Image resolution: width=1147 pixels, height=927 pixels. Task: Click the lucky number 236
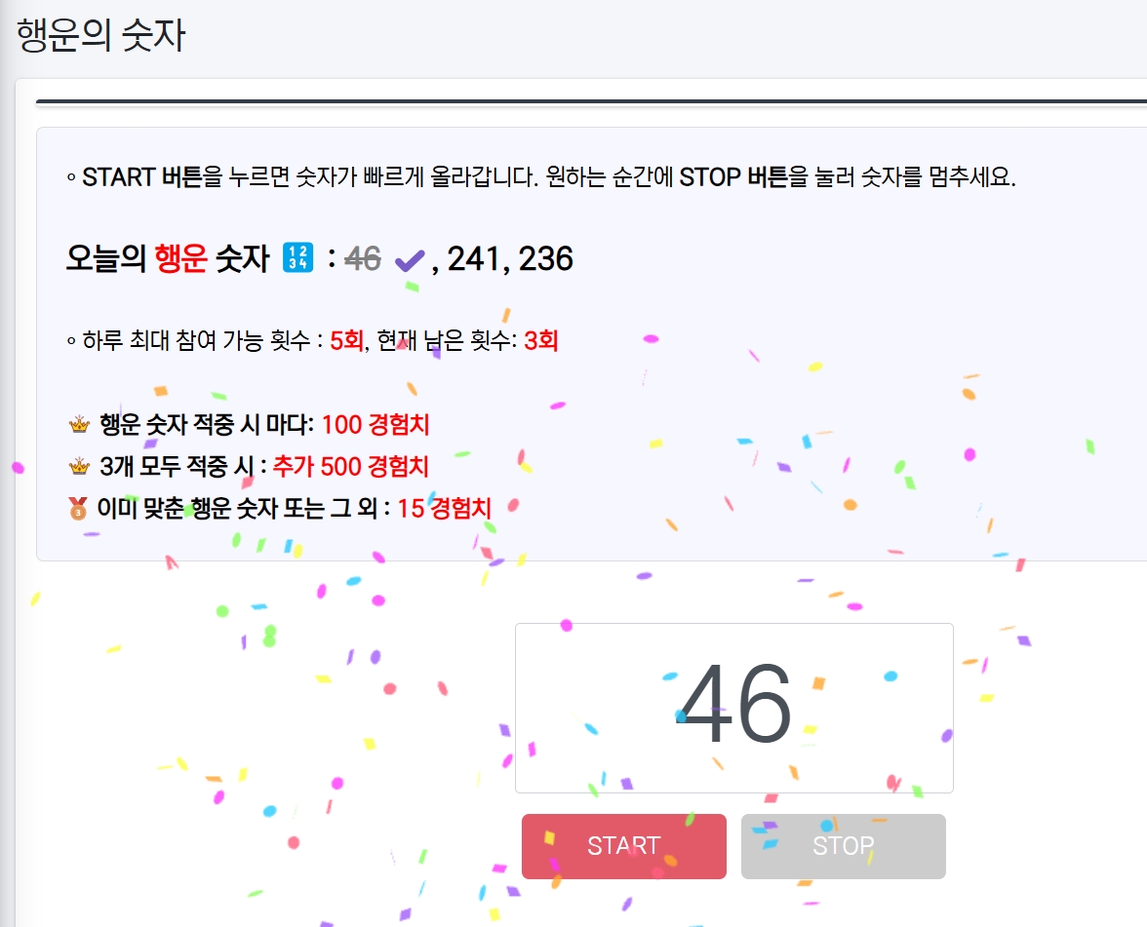[x=546, y=259]
